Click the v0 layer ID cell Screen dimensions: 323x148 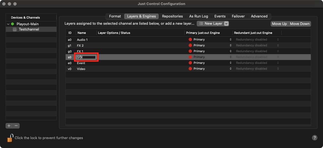coord(70,69)
